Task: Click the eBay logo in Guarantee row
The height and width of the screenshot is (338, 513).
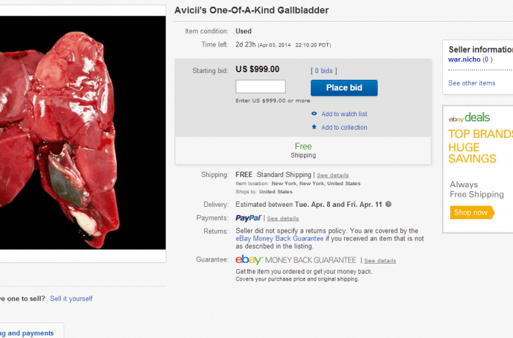Action: click(249, 260)
